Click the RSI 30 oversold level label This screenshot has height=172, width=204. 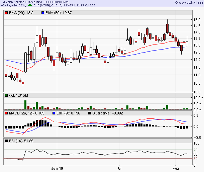[x=195, y=159]
